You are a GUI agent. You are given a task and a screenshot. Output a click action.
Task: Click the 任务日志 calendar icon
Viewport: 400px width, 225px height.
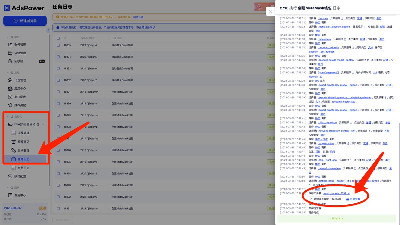tap(14, 159)
